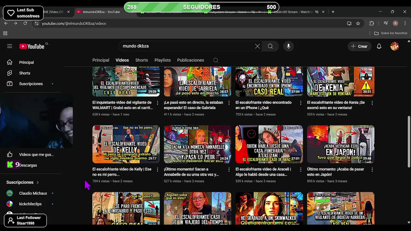Open the account avatar menu

click(395, 46)
